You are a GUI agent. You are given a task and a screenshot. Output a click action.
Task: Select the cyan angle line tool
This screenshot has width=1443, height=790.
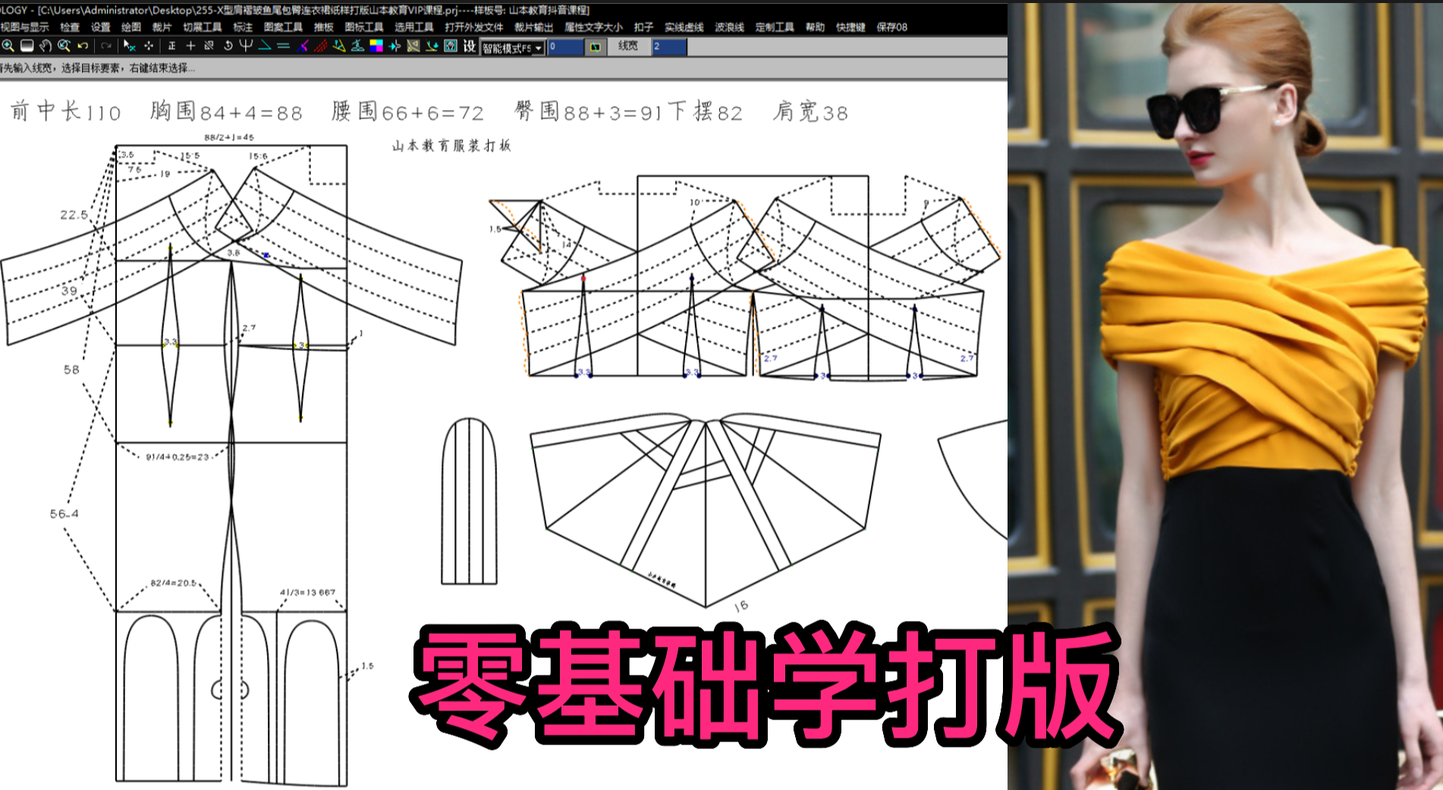click(x=265, y=45)
